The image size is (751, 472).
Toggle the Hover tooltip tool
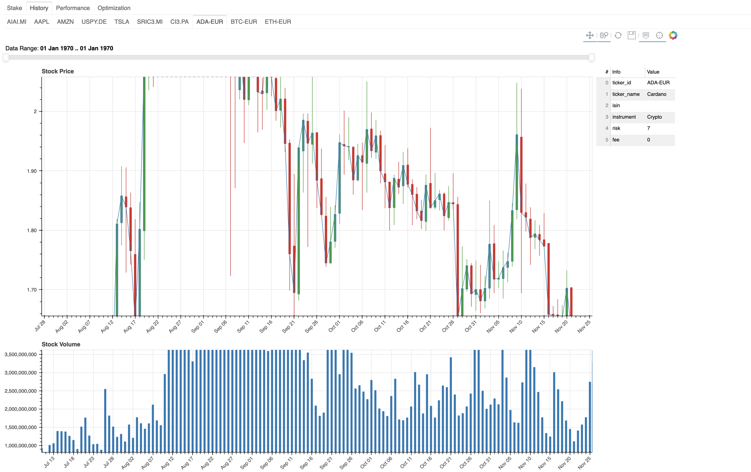646,35
